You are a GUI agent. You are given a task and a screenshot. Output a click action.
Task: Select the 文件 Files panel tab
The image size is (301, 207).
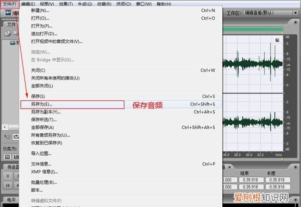(11, 24)
